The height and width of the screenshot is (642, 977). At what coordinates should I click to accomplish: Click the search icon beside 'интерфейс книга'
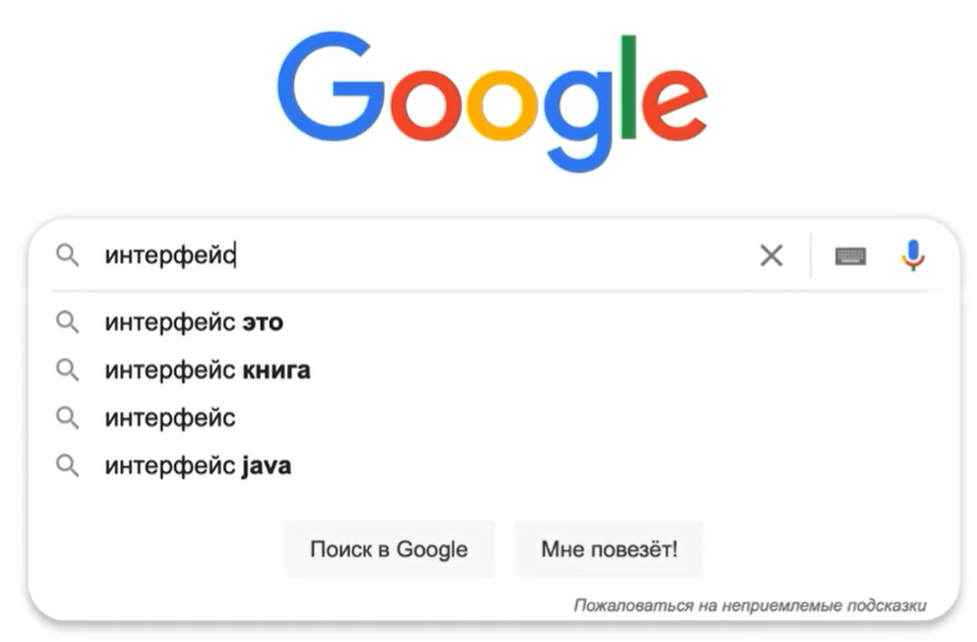pos(69,369)
